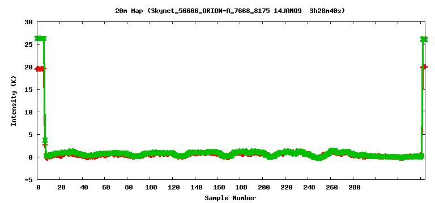
Task: Click the 'Sample Number' x-axis label
Action: point(231,198)
